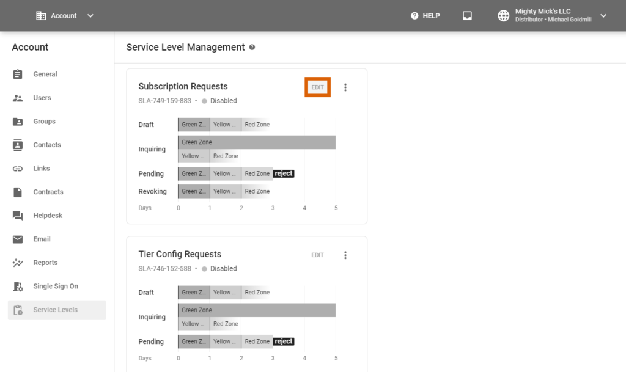The image size is (626, 372).
Task: Expand the Account module switcher dropdown
Action: (x=90, y=16)
